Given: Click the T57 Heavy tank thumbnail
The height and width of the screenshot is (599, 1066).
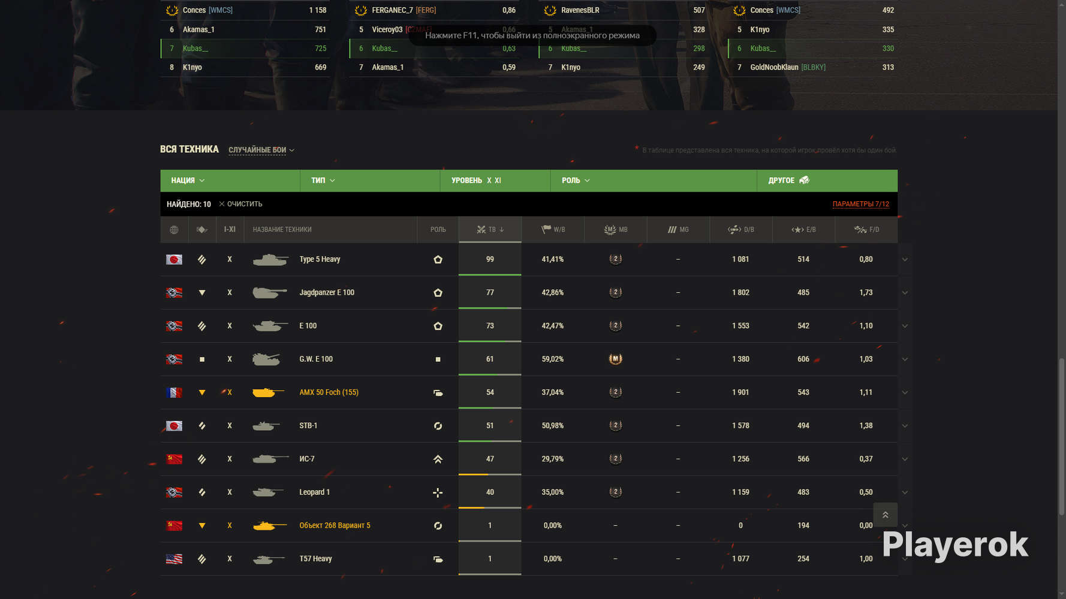Looking at the screenshot, I should (269, 559).
